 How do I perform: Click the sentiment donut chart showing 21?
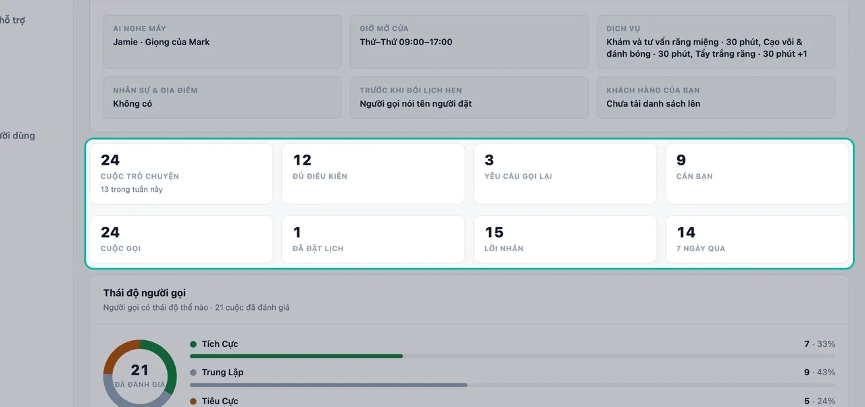pos(140,373)
